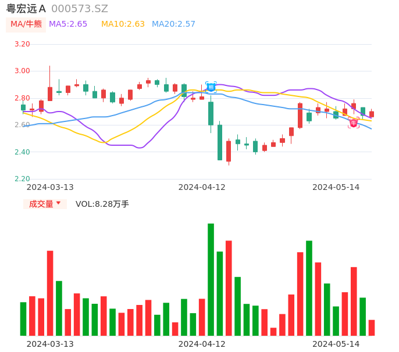Click the stock name 粤宏远A

(26, 9)
